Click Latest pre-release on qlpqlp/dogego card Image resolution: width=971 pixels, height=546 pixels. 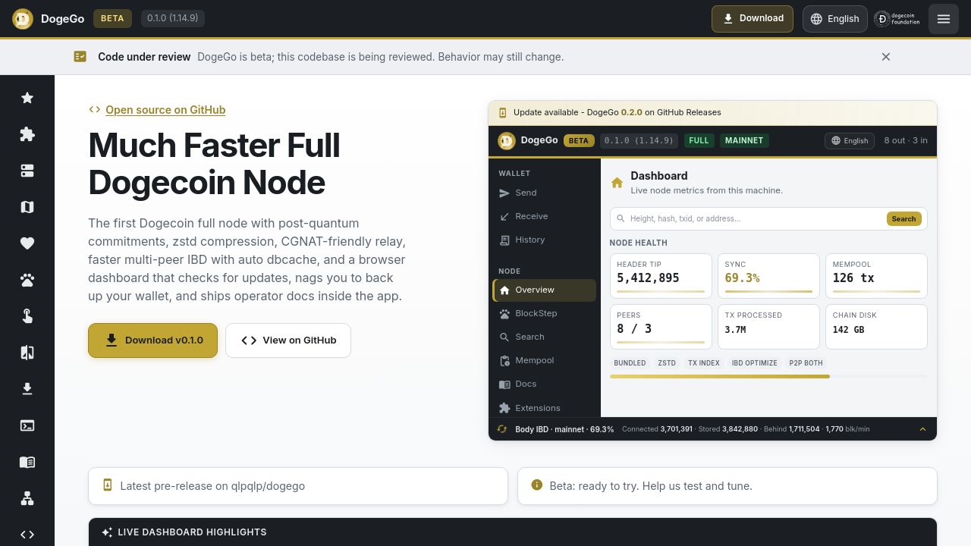[x=298, y=486]
